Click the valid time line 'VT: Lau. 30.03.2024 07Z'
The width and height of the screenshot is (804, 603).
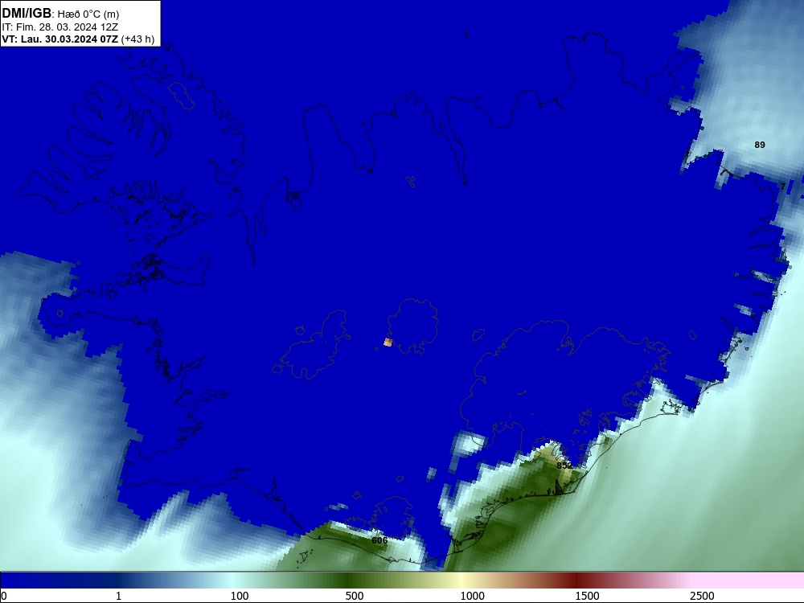coord(60,39)
